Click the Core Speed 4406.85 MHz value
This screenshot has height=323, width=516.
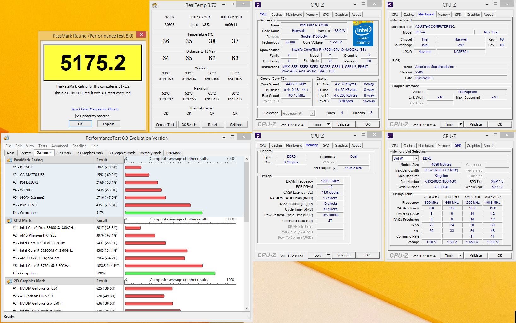pyautogui.click(x=296, y=84)
